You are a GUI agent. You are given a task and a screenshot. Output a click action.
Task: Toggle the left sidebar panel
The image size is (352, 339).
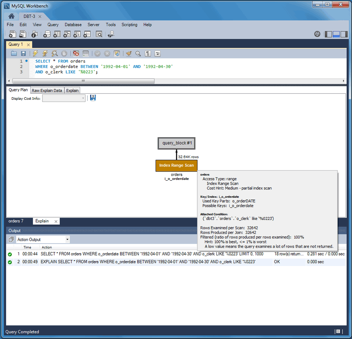[328, 34]
